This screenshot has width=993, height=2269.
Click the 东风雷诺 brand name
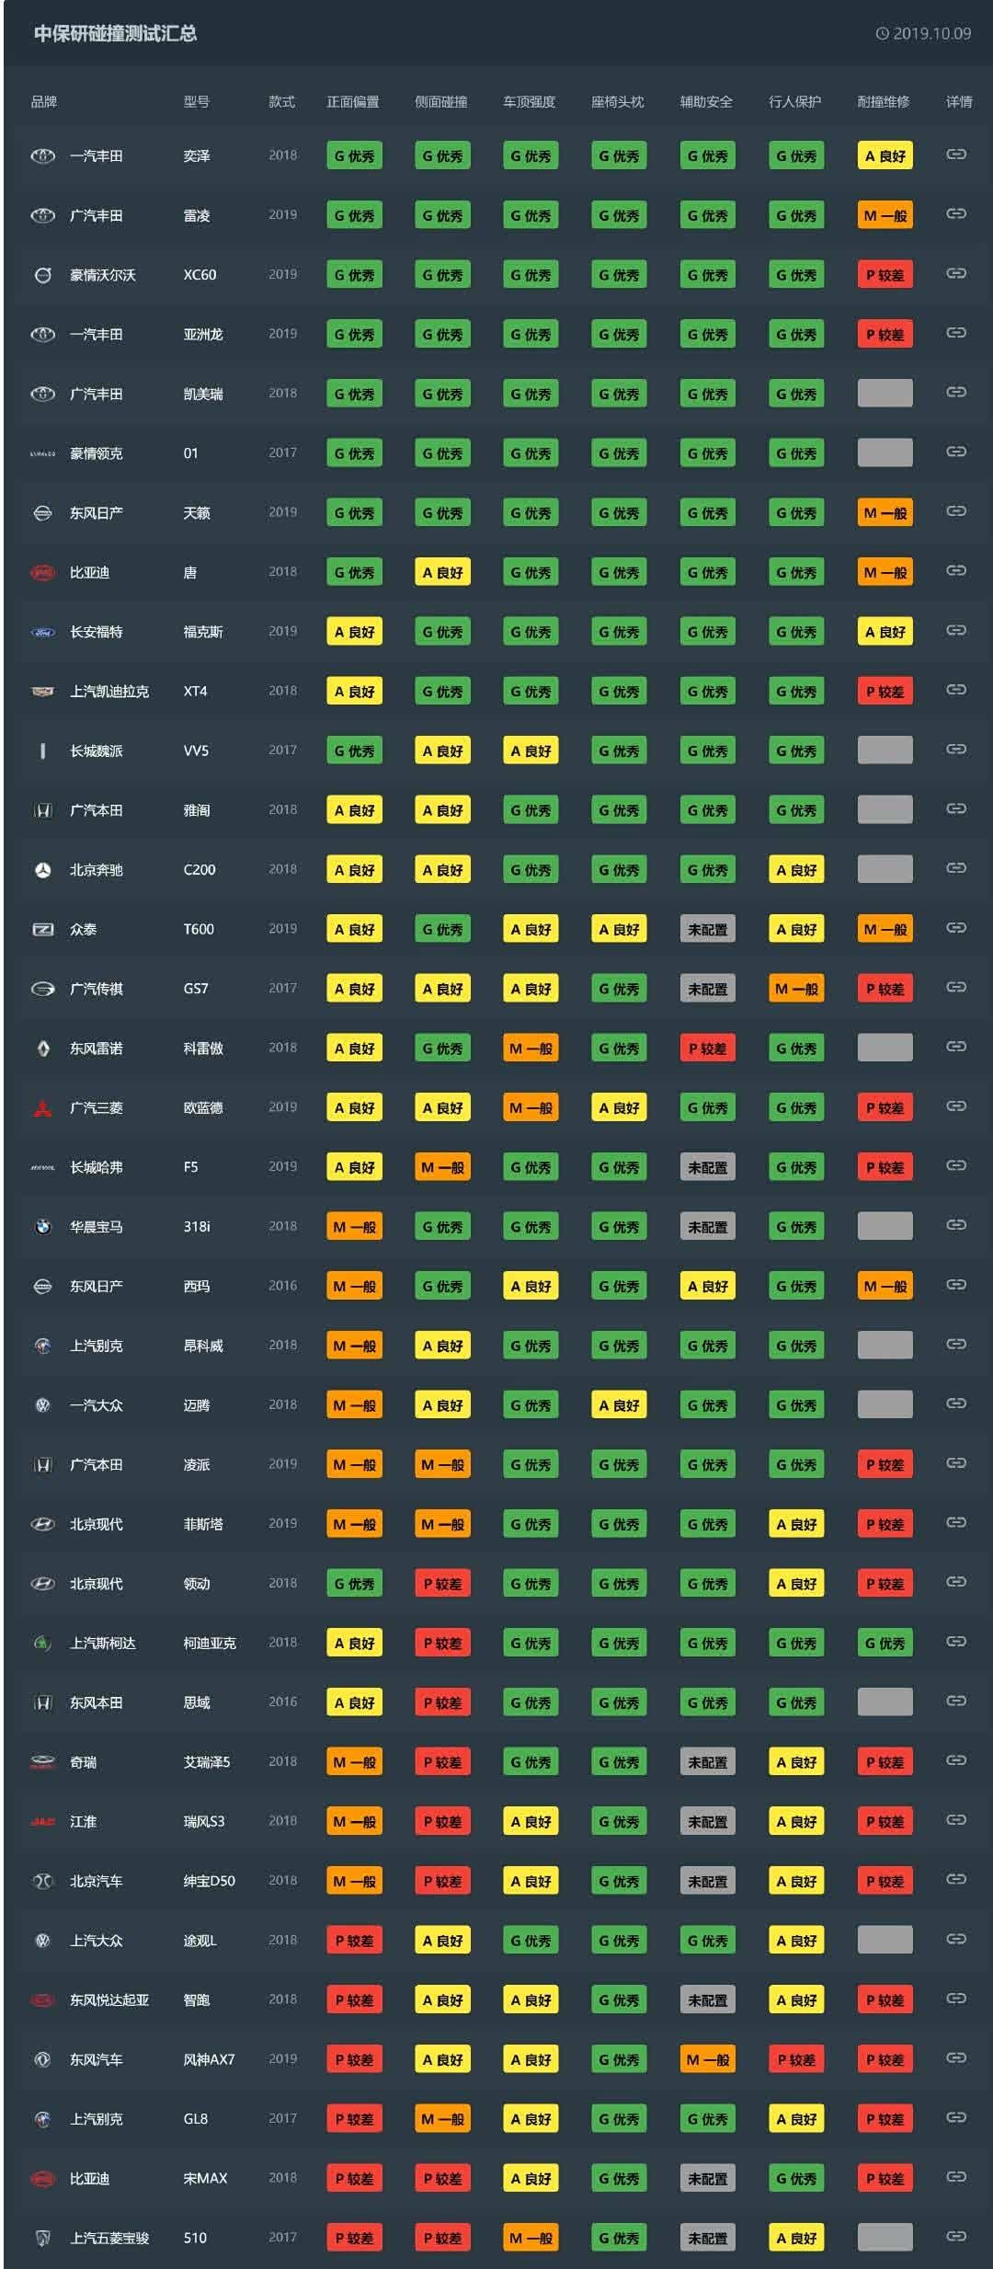tap(97, 1049)
